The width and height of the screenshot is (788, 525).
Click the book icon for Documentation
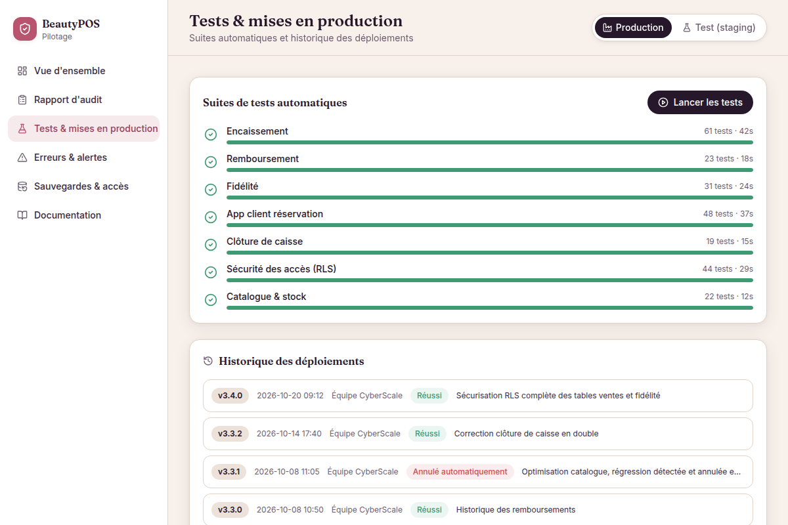coord(22,215)
